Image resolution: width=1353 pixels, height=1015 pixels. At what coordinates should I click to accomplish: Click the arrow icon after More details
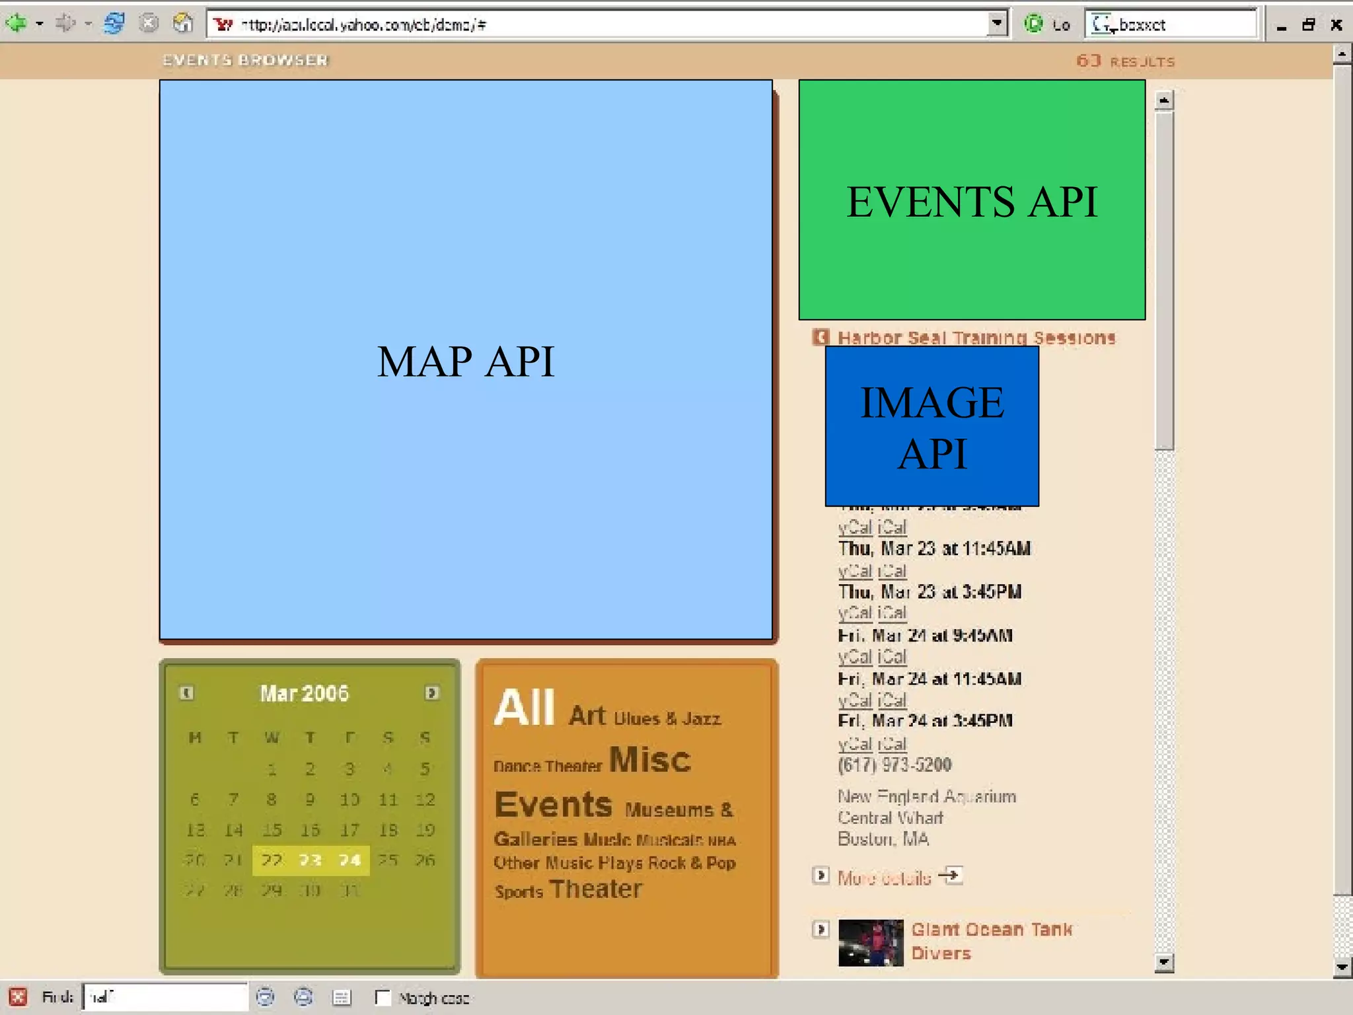tap(951, 876)
